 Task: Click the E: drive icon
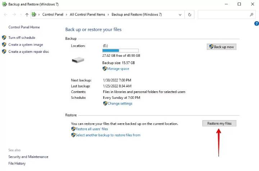coord(78,60)
